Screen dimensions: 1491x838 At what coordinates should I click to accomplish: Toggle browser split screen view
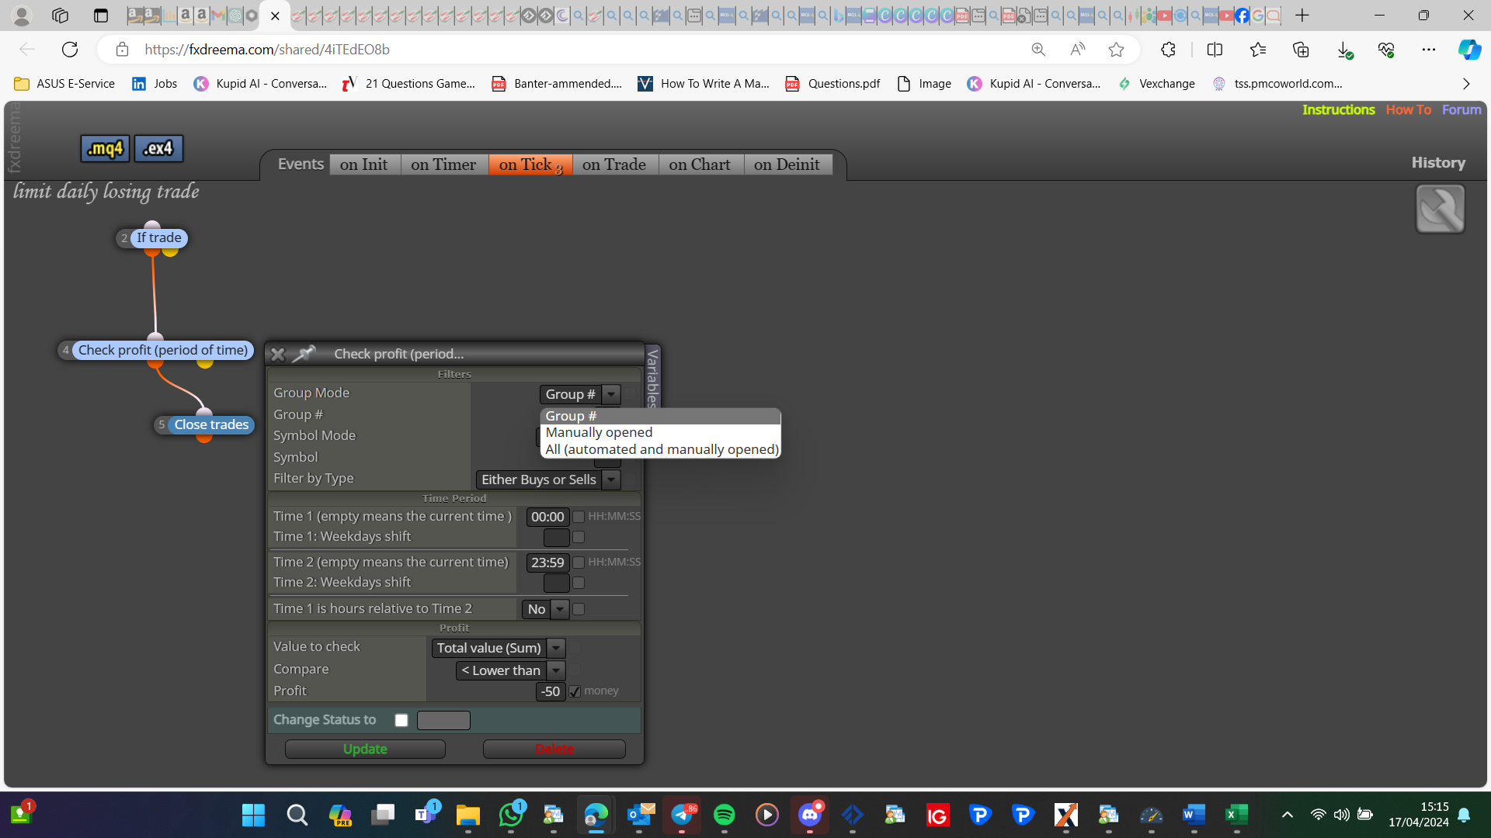(x=1215, y=50)
